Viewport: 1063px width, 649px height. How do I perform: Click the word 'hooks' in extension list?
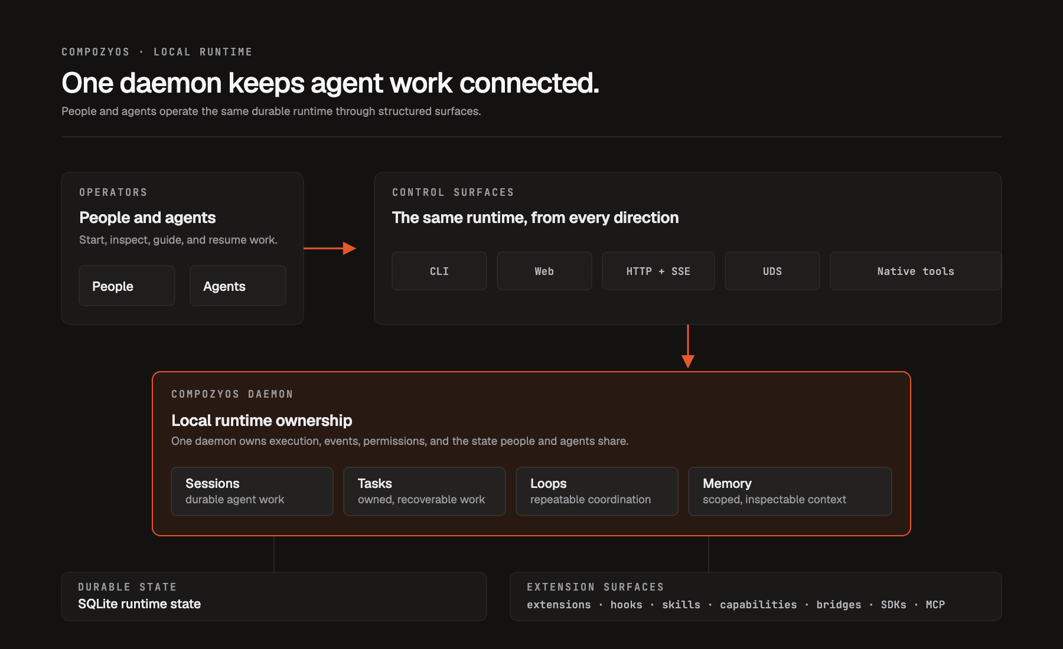pyautogui.click(x=626, y=605)
